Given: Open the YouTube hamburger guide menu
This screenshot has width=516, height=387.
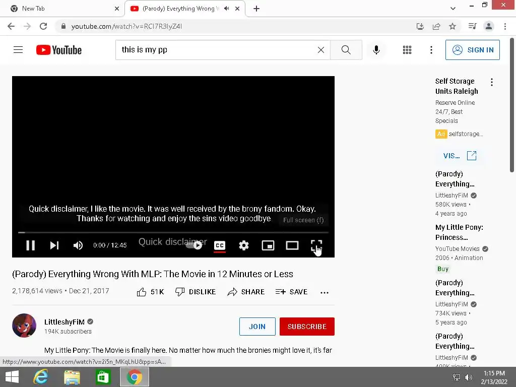Looking at the screenshot, I should [18, 50].
